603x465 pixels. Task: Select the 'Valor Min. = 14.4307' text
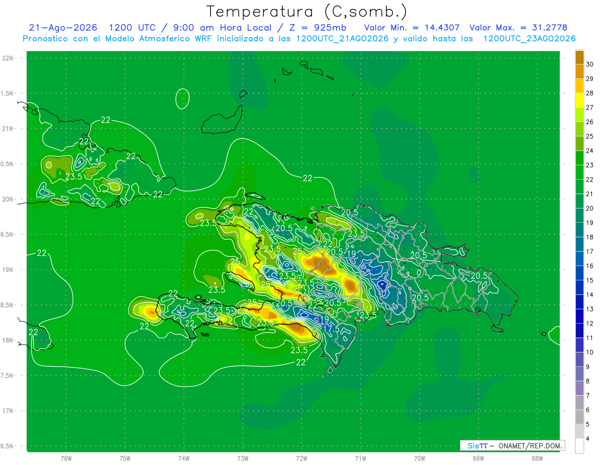tap(412, 28)
